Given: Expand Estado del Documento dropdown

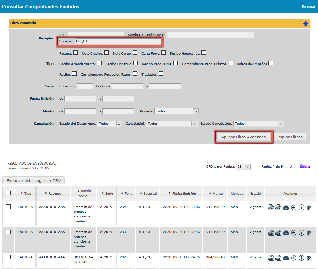Looking at the screenshot, I should [x=109, y=124].
